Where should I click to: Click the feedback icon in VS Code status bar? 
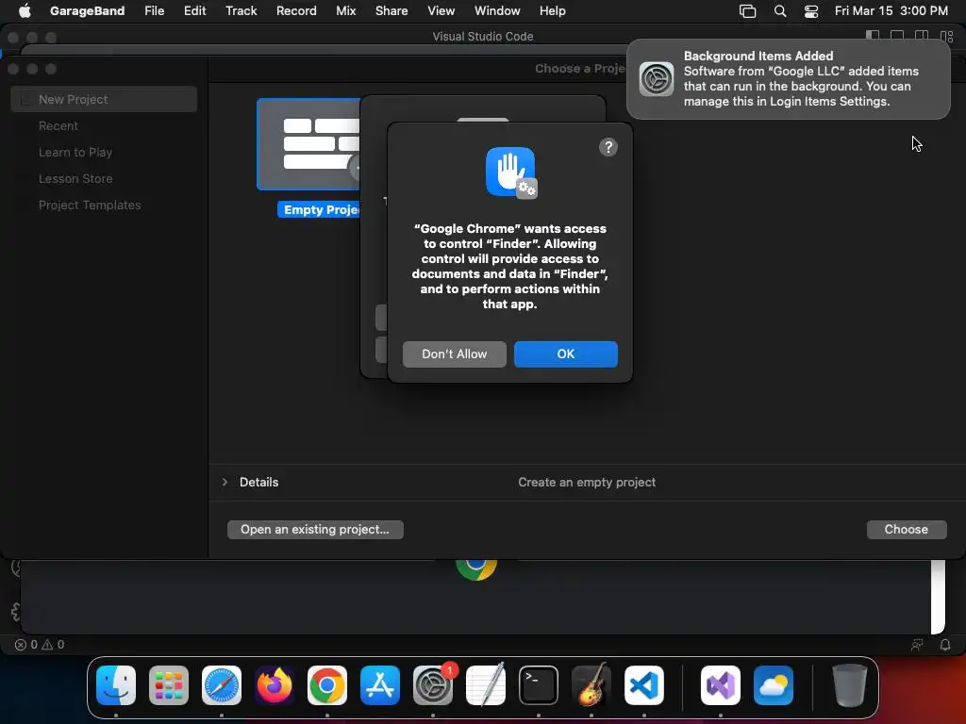[917, 645]
